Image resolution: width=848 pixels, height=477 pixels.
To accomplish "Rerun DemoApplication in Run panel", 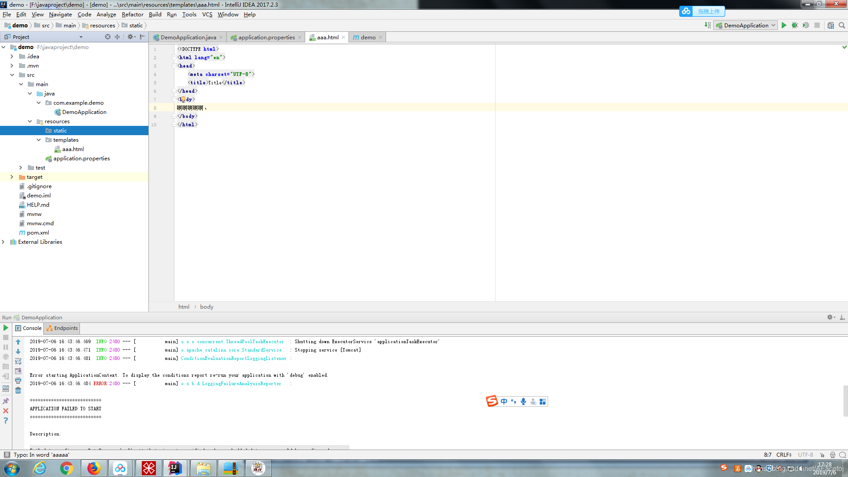I will (6, 328).
